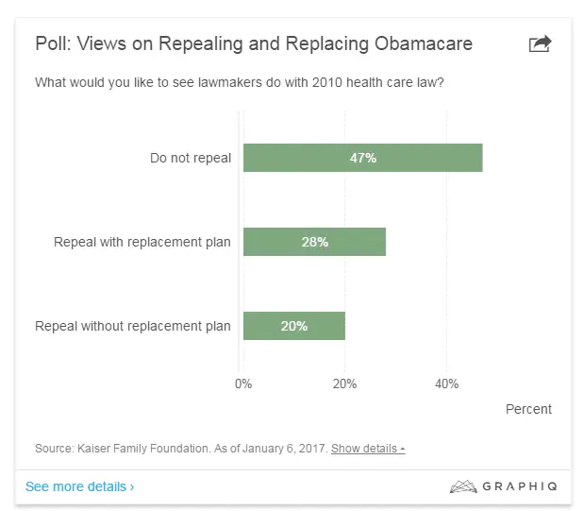Click the 40% axis tick label

pos(446,383)
